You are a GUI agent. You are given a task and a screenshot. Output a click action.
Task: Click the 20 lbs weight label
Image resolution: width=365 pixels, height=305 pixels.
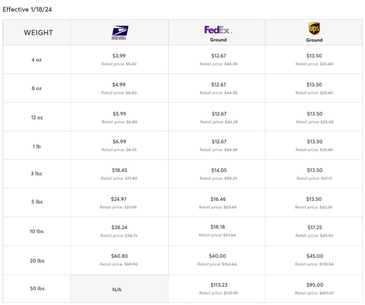pyautogui.click(x=37, y=261)
